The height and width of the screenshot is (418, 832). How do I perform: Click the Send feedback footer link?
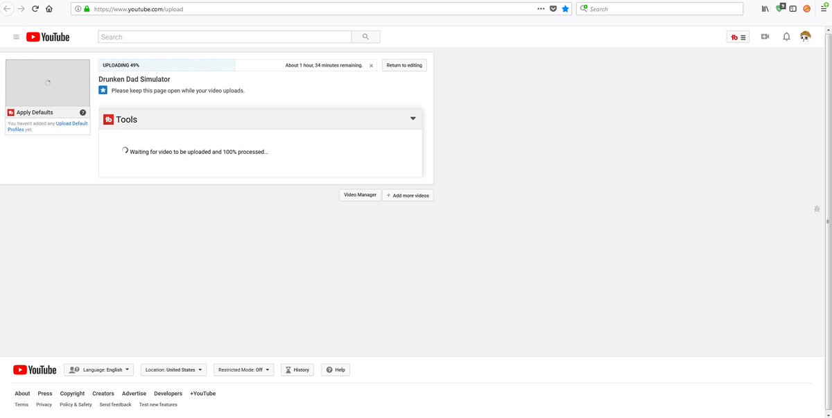(115, 405)
